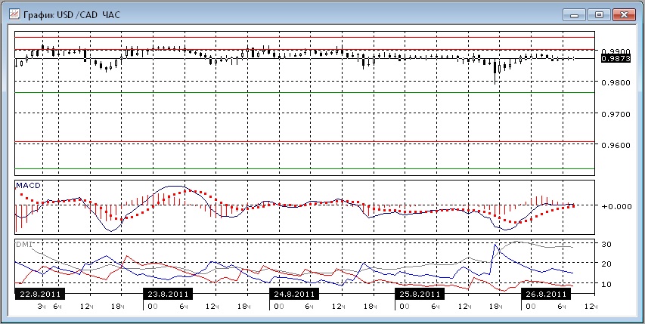The image size is (645, 324).
Task: Select the top red resistance line above 0.9900
Action: pos(305,37)
